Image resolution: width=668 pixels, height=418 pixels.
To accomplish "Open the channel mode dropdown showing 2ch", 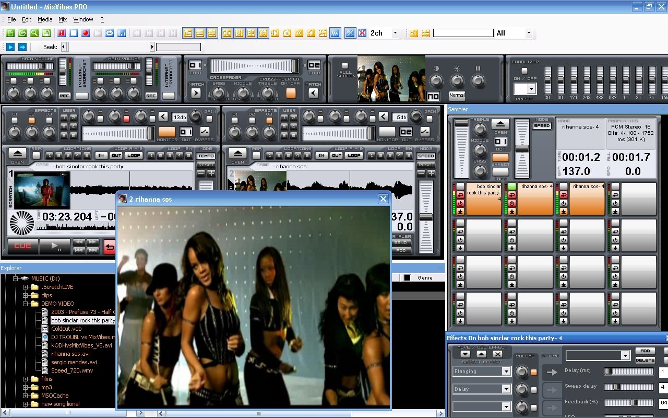I will coord(395,33).
